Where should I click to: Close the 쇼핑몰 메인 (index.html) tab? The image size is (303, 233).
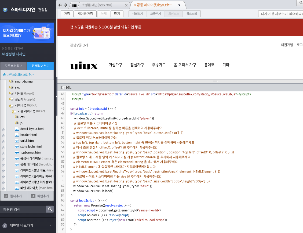[x=126, y=5]
